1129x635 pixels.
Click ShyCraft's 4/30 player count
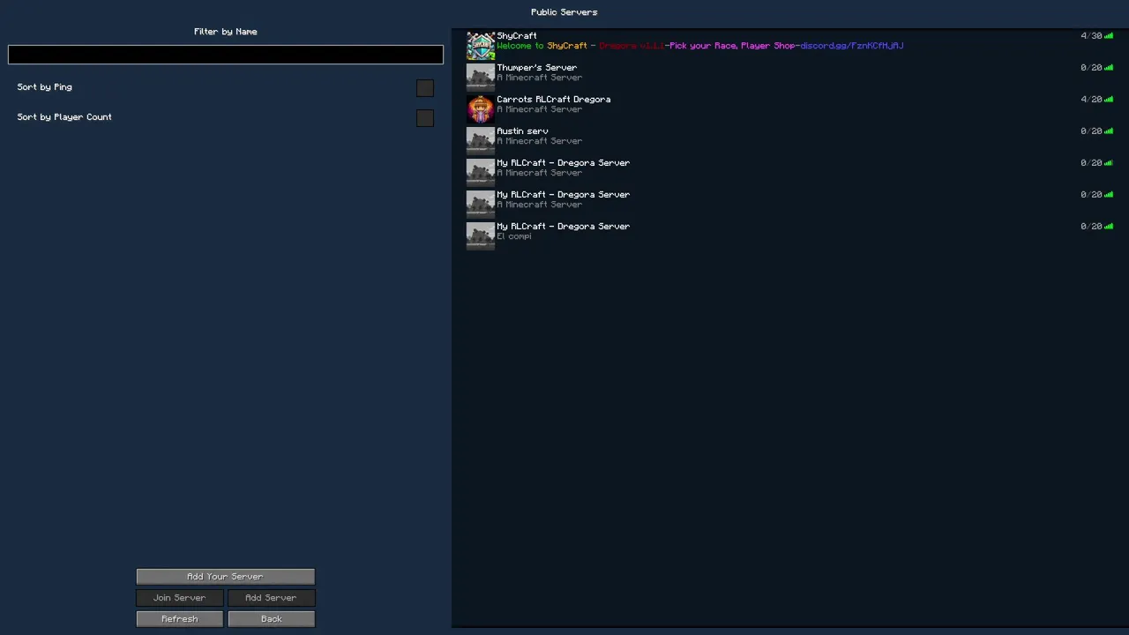coord(1091,36)
